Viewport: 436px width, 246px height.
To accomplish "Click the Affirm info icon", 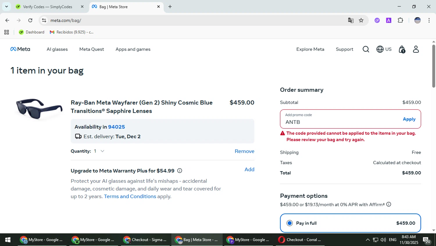I will 389,204.
